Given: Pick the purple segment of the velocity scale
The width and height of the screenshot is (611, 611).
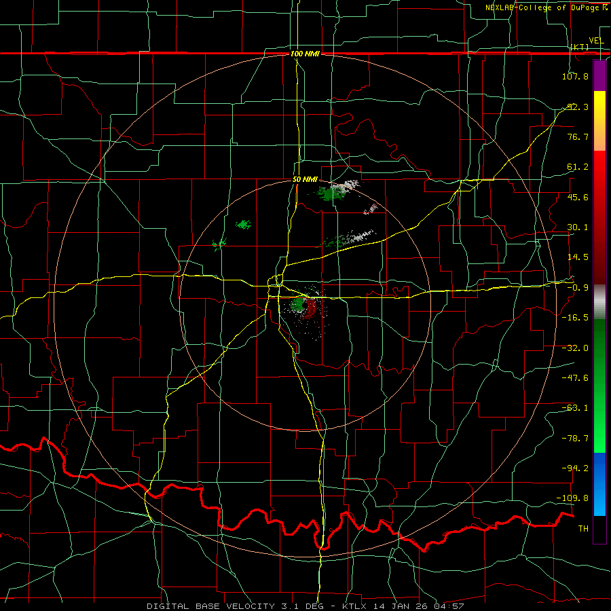Looking at the screenshot, I should coord(599,76).
